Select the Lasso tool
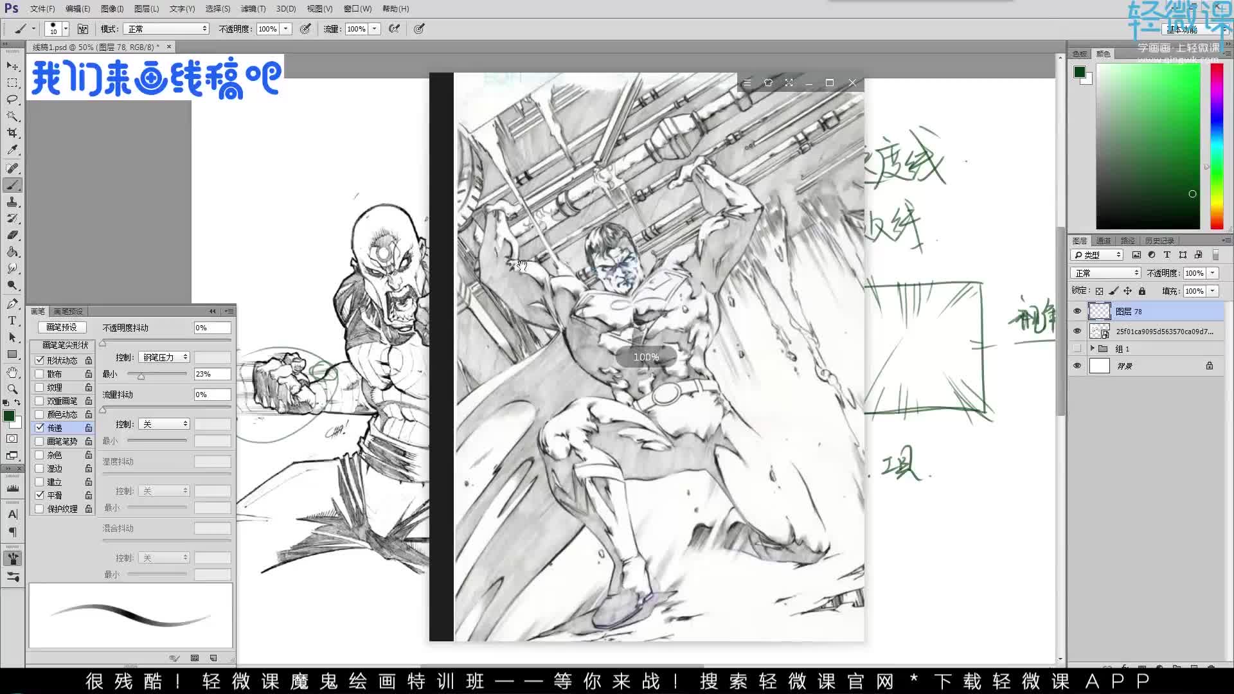The width and height of the screenshot is (1234, 694). tap(13, 100)
